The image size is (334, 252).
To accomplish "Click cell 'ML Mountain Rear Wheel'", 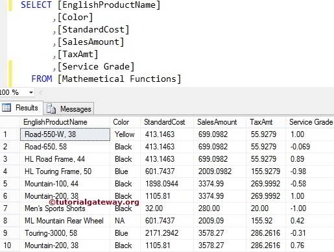I will coord(65,221).
